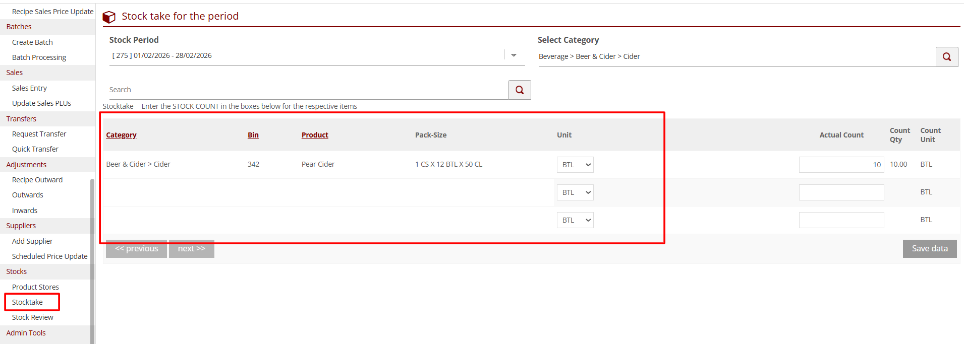
Task: Open Stocktake in the sidebar menu
Action: (28, 302)
